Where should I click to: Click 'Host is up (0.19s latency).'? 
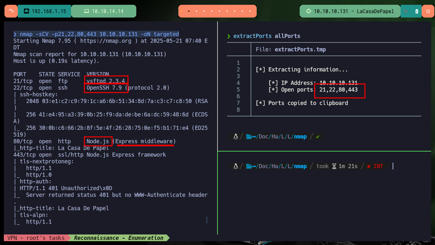[x=56, y=61]
